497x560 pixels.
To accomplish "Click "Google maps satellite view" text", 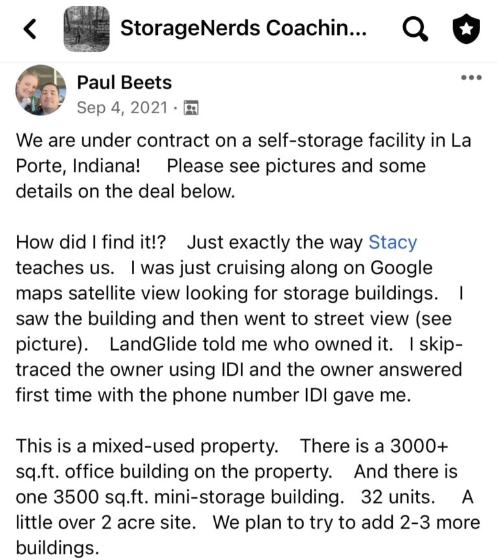I will pos(97,292).
